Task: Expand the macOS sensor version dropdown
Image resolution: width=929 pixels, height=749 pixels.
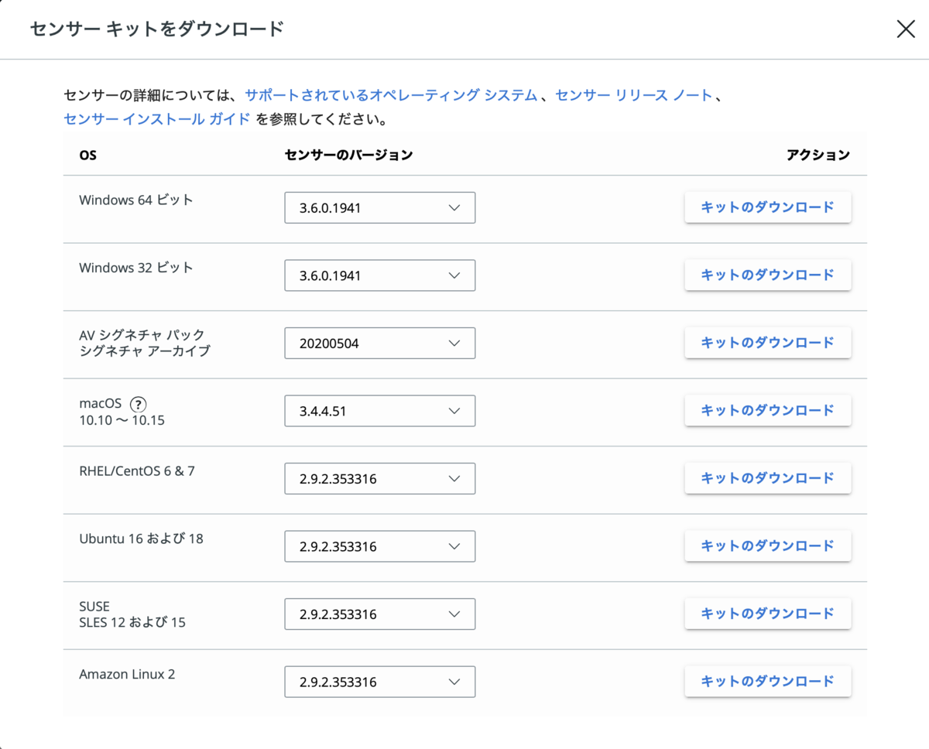Action: (379, 411)
